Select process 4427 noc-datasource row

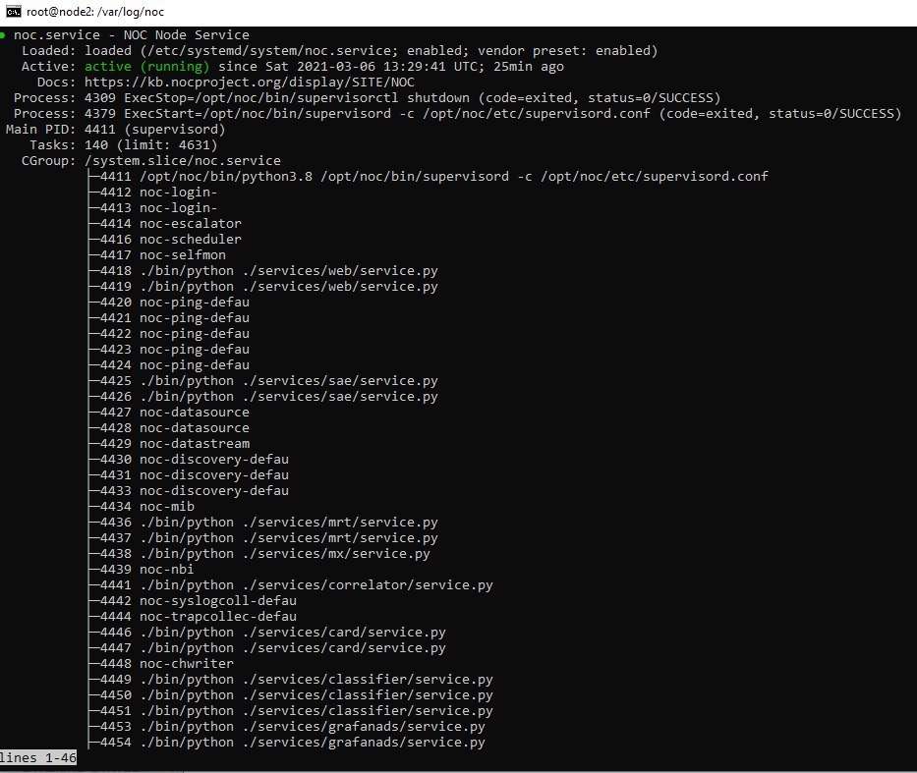pos(169,413)
